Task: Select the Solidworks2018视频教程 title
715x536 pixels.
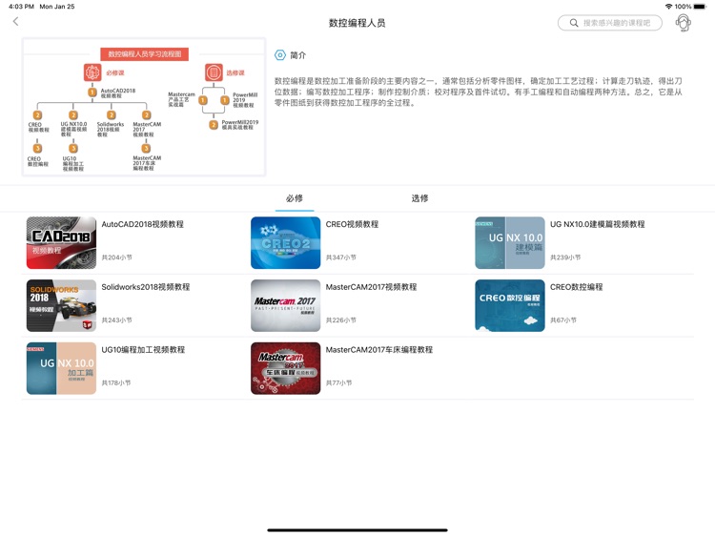Action: click(146, 287)
